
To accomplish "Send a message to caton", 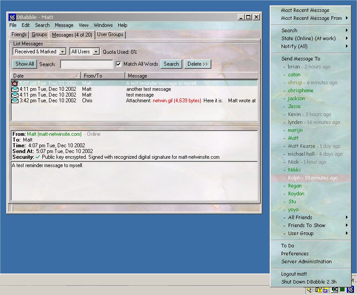I will [311, 75].
